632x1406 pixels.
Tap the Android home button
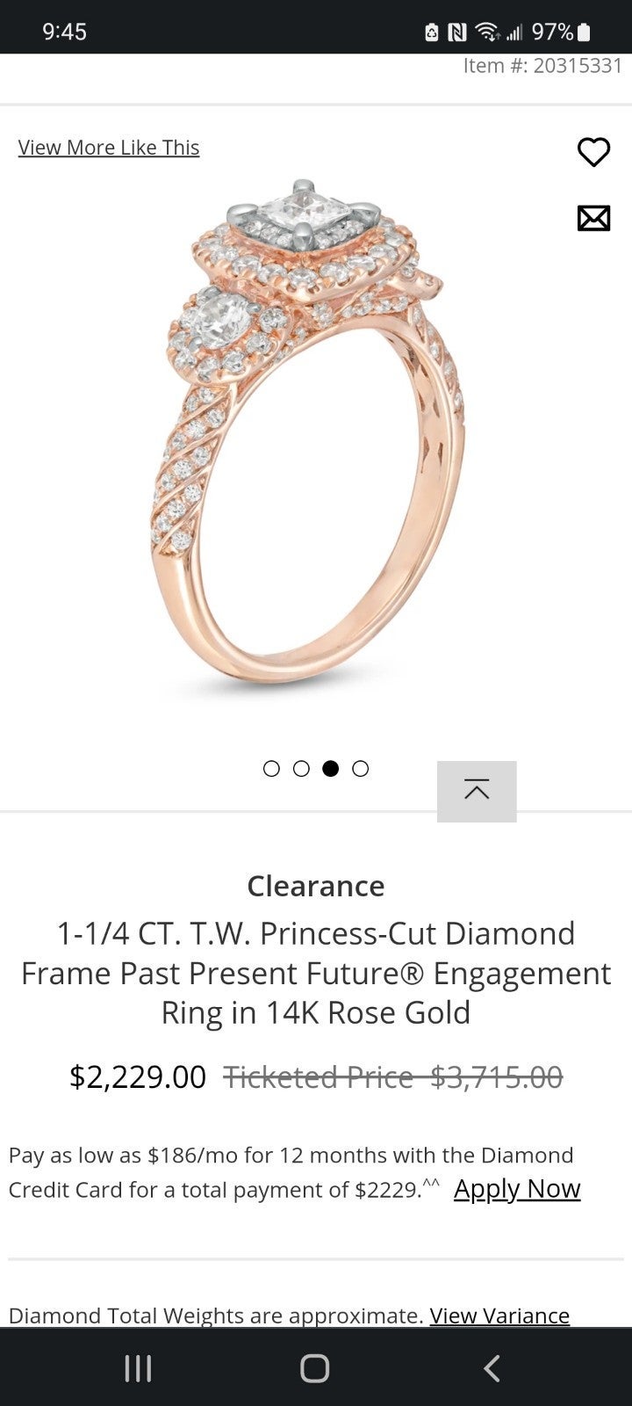315,1368
